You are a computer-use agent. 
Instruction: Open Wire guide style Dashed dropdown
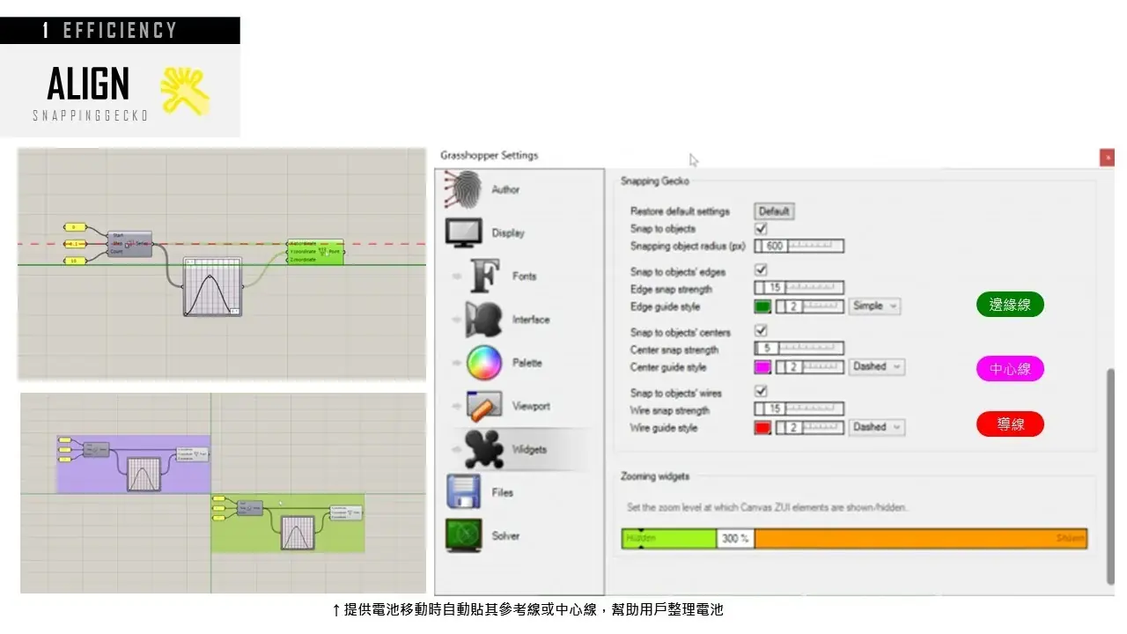click(x=877, y=427)
